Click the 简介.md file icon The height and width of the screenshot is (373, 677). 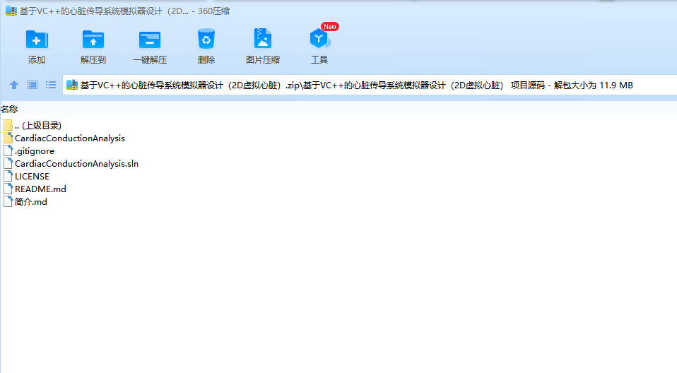click(x=8, y=201)
